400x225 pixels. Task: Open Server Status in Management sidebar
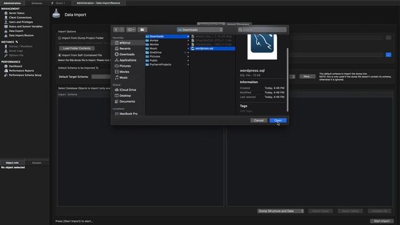click(17, 13)
